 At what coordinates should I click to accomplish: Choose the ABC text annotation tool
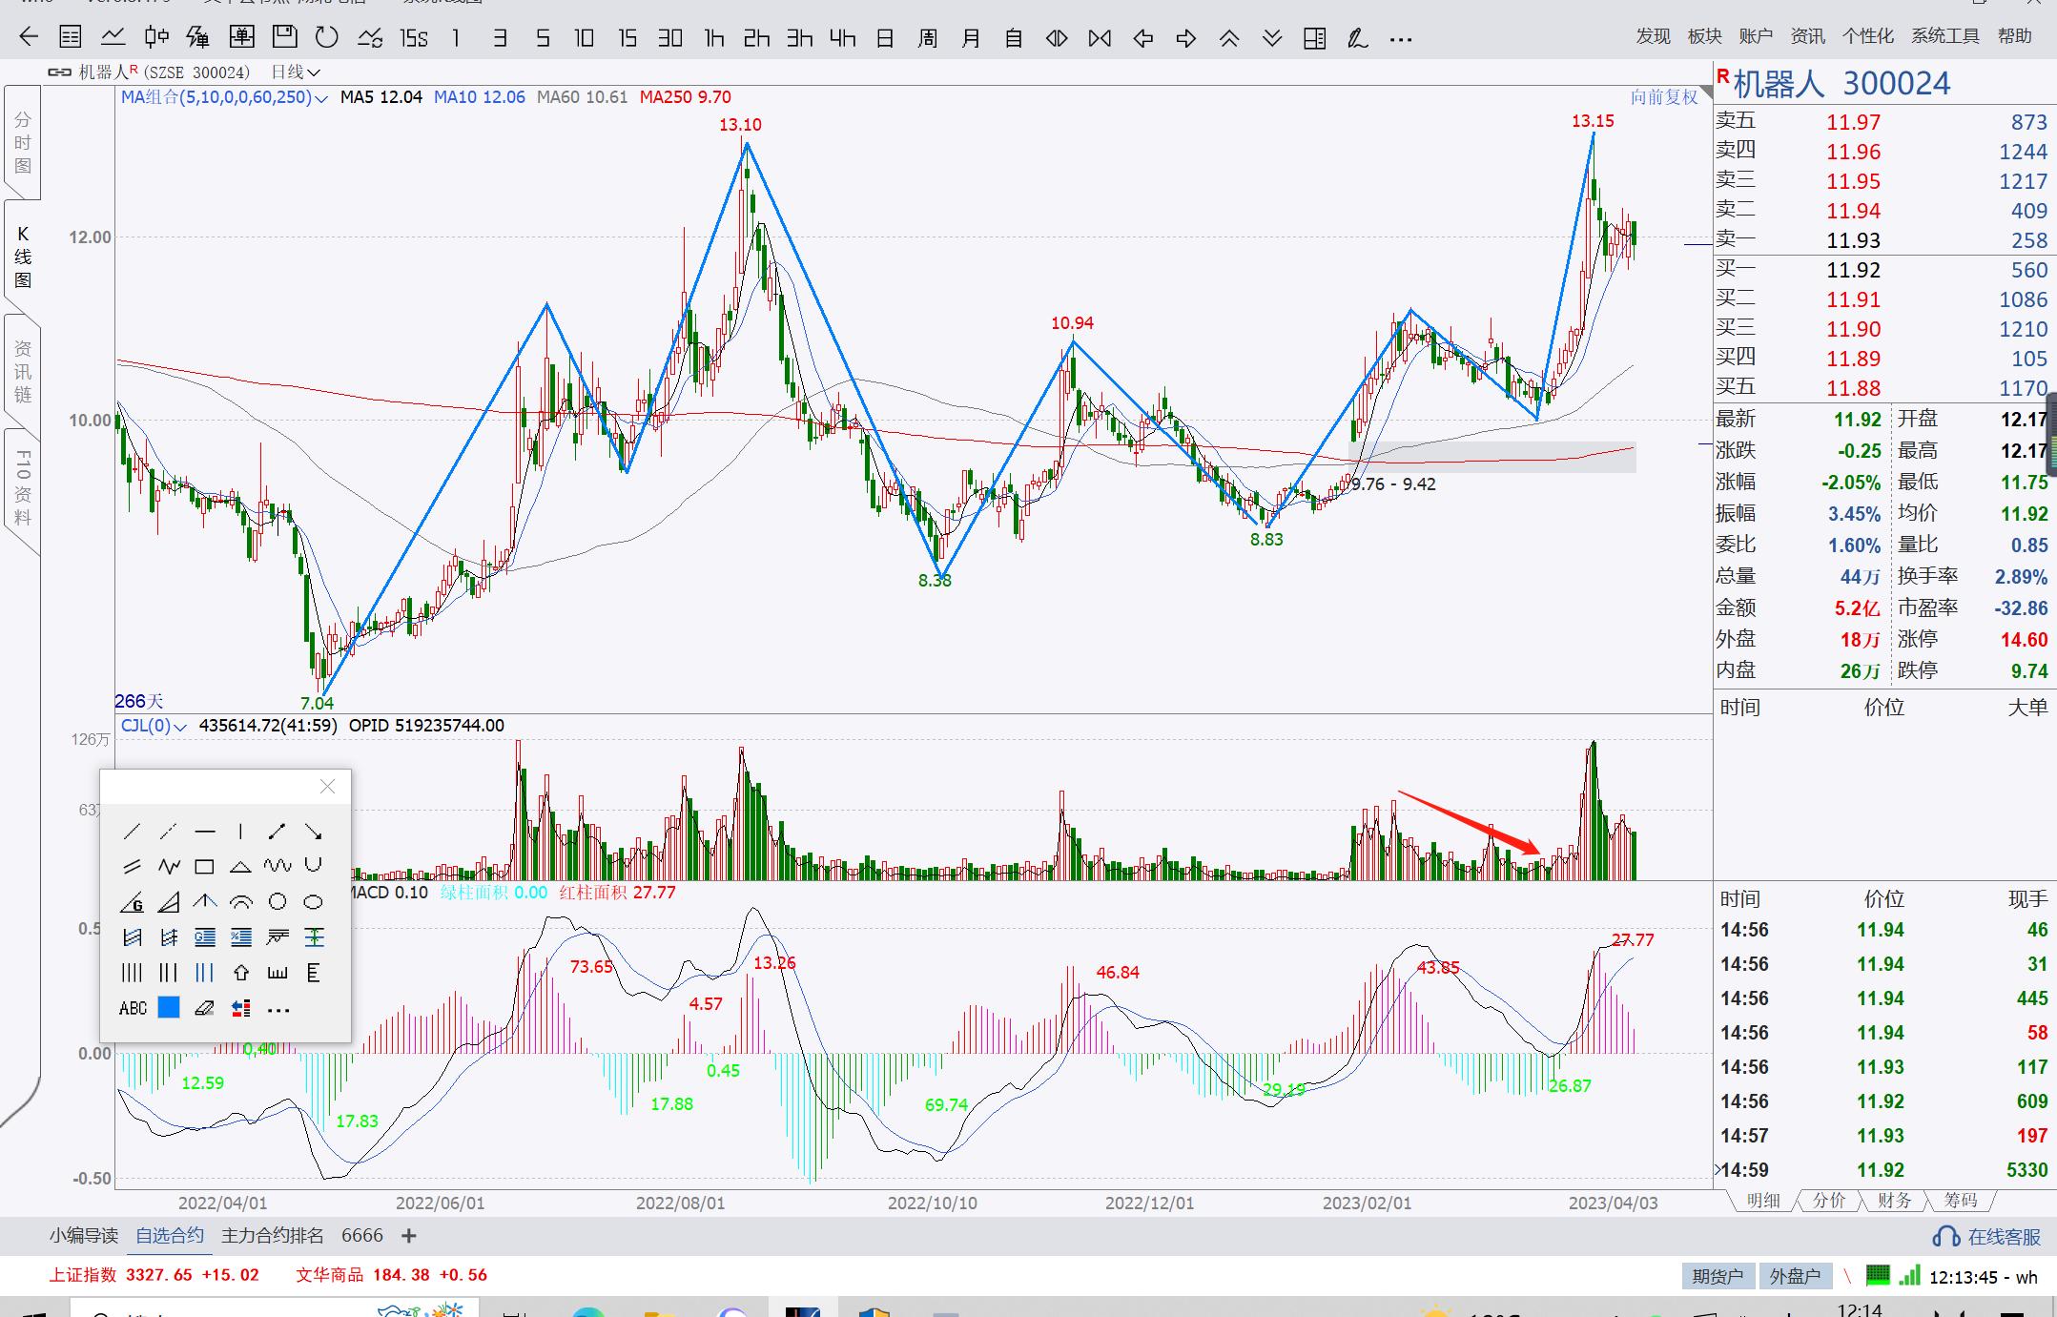point(133,1008)
